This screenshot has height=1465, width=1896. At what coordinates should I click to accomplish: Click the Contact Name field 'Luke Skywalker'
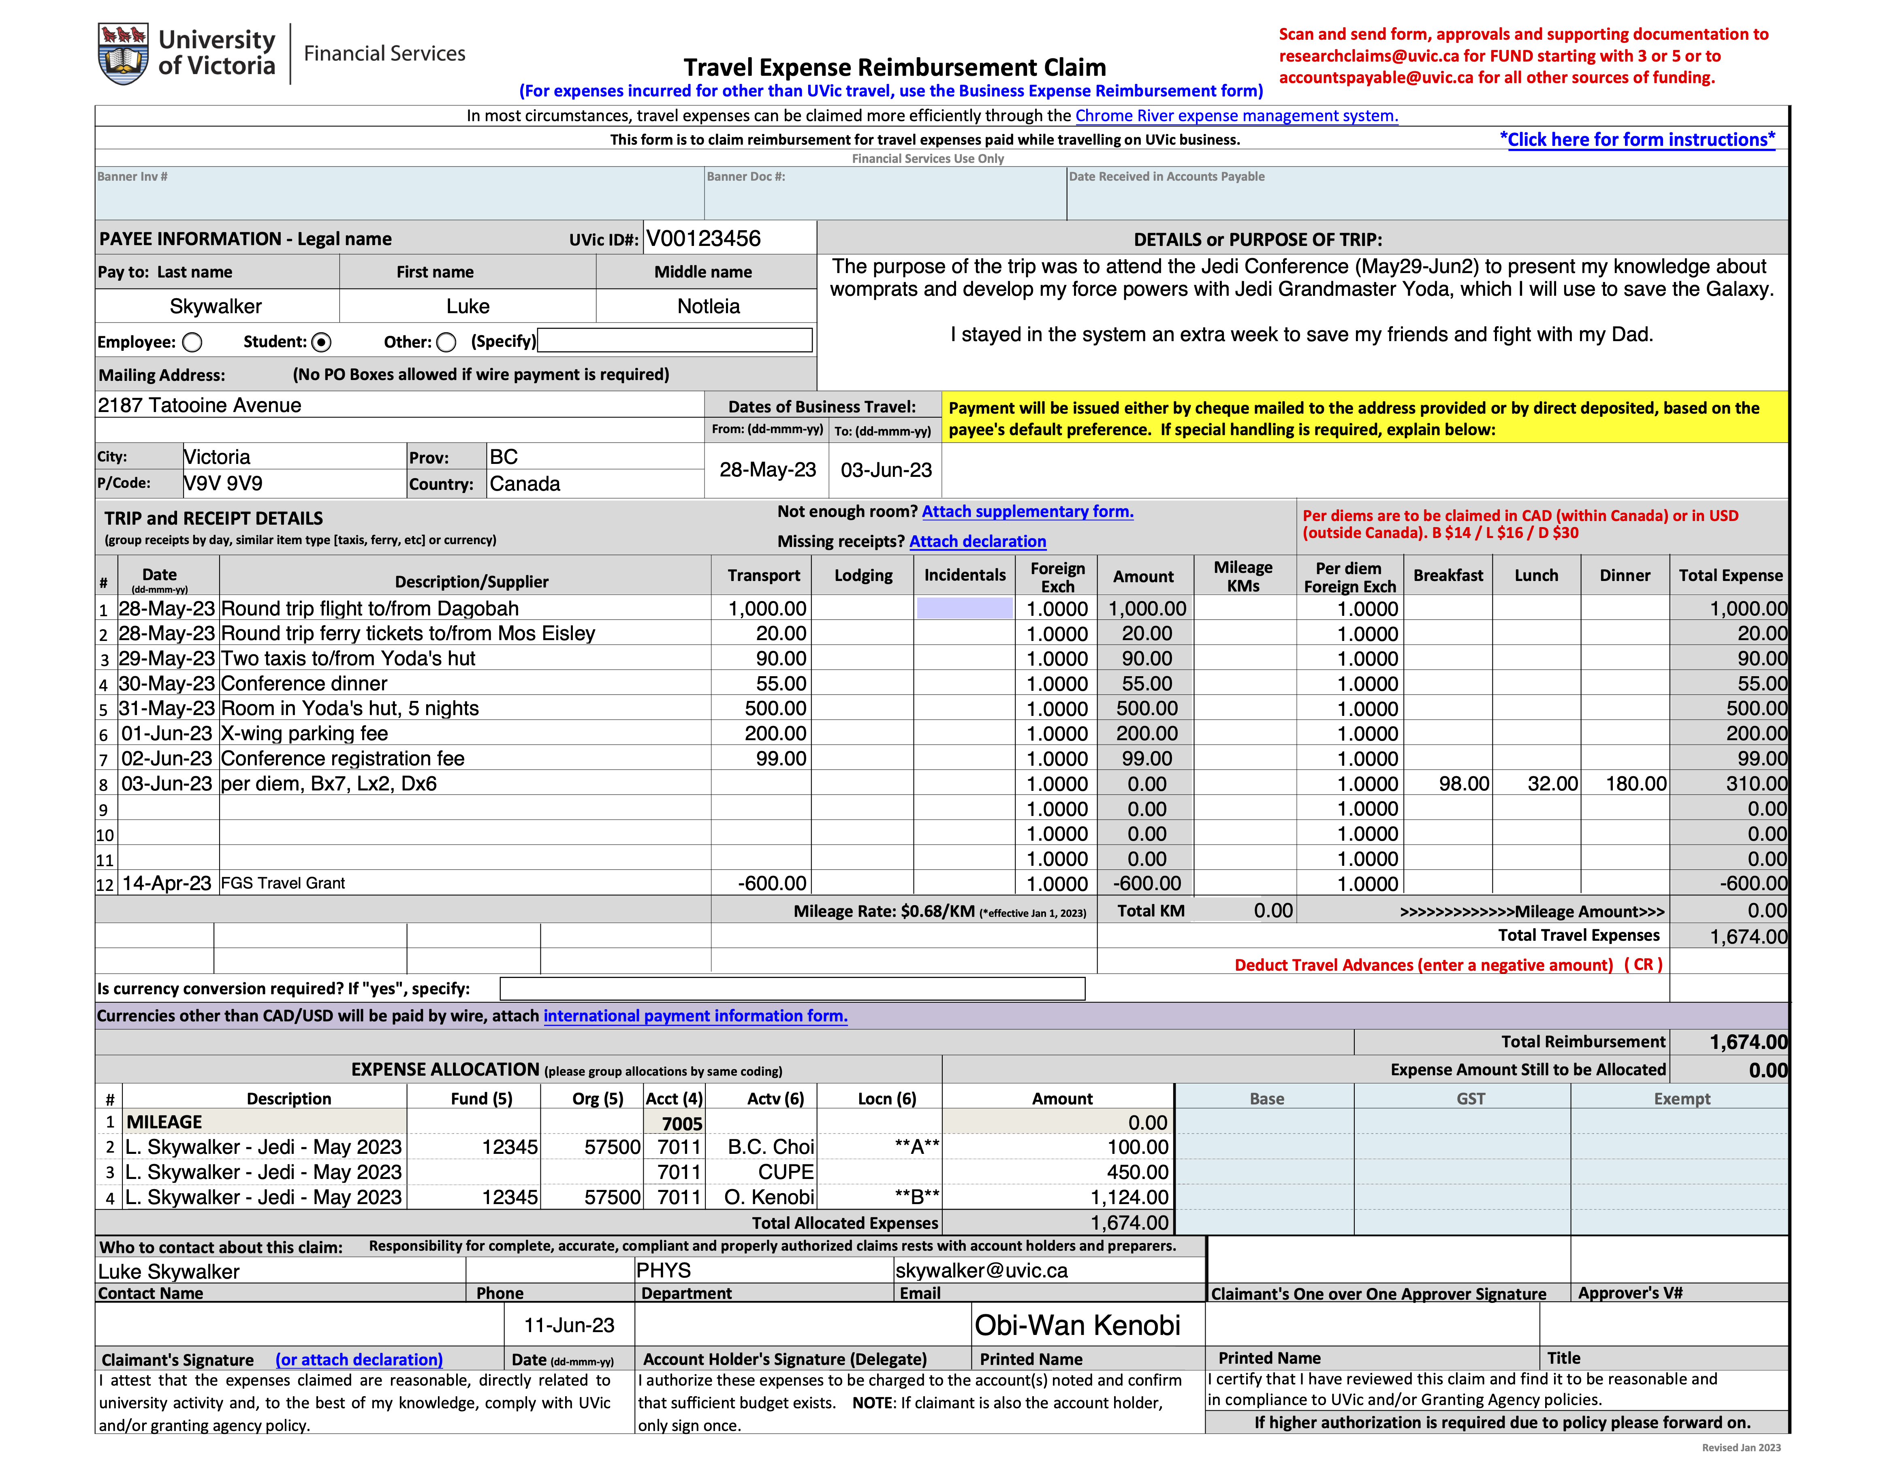point(280,1271)
